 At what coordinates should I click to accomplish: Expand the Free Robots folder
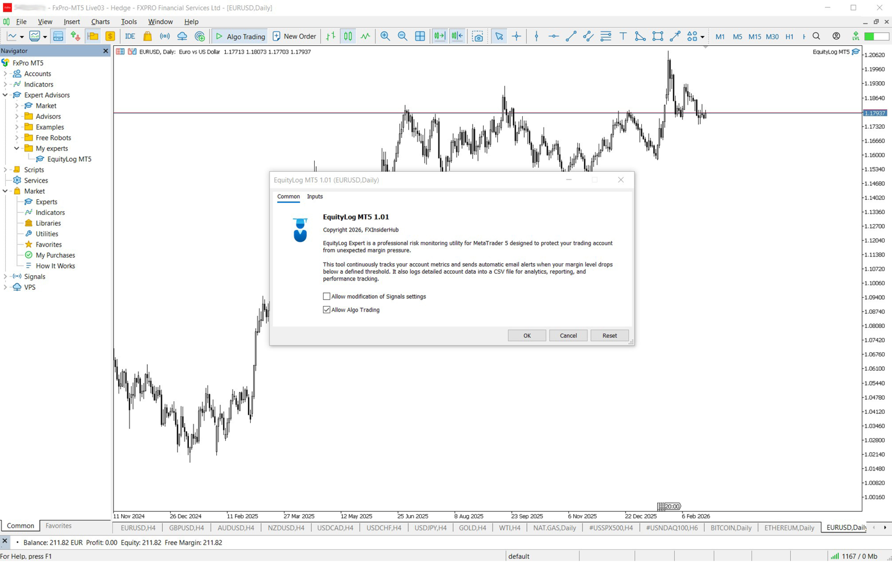coord(17,138)
